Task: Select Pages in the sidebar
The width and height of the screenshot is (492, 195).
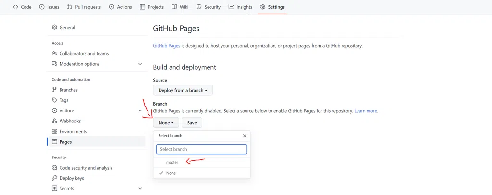Action: click(97, 142)
